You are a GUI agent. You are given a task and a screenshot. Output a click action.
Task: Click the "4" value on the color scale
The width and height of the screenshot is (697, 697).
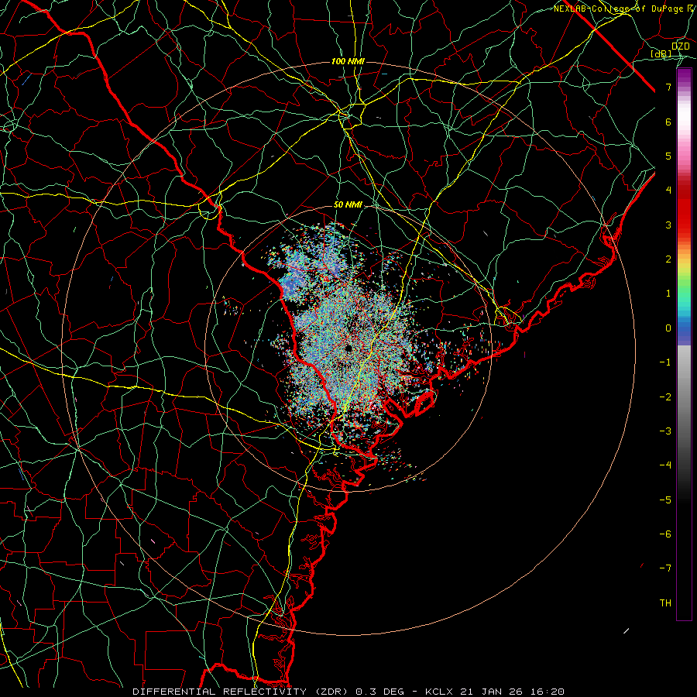668,191
